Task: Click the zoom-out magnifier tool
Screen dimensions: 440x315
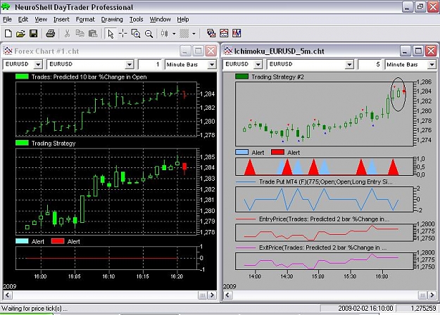Action: [x=149, y=34]
